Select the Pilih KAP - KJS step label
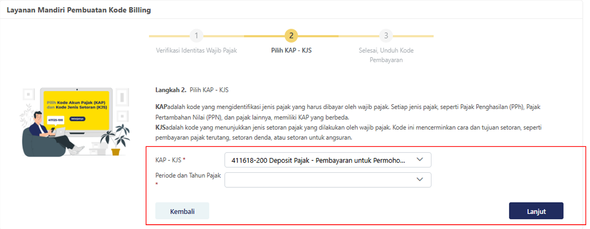Screen dimensions: 590x229 coord(291,50)
